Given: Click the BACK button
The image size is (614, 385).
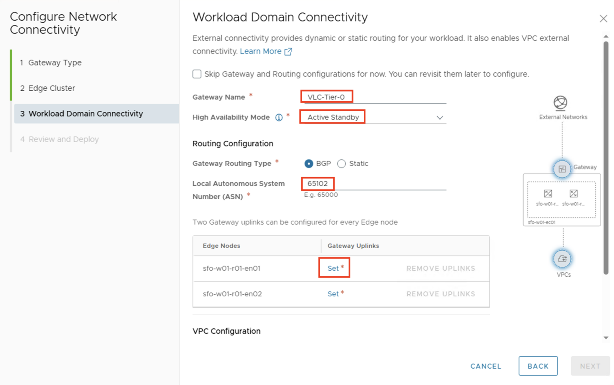Looking at the screenshot, I should (538, 366).
